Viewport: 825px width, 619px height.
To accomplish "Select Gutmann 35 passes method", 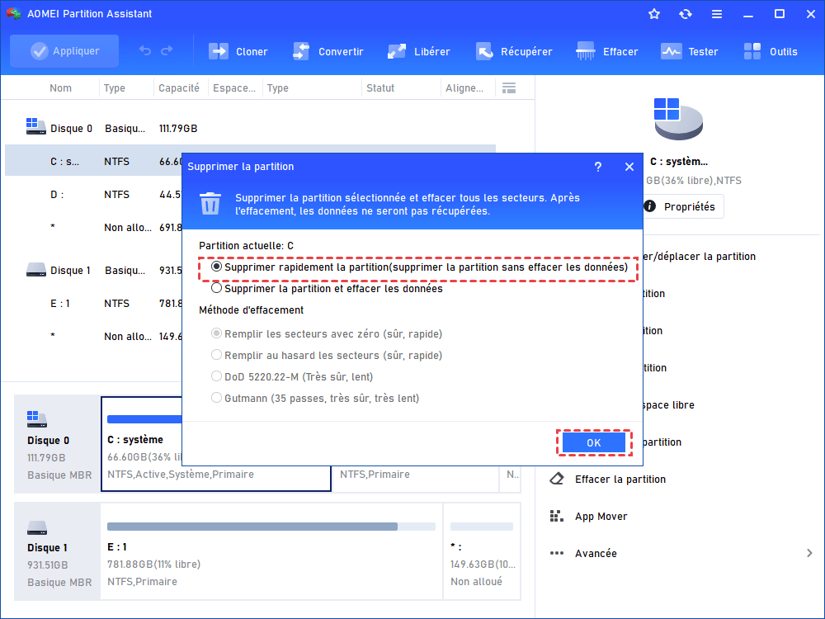I will pos(314,399).
